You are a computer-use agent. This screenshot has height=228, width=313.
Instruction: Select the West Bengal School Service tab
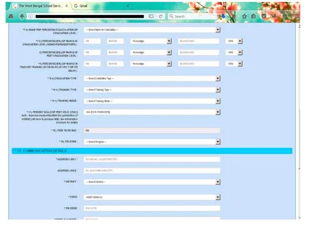(x=39, y=6)
